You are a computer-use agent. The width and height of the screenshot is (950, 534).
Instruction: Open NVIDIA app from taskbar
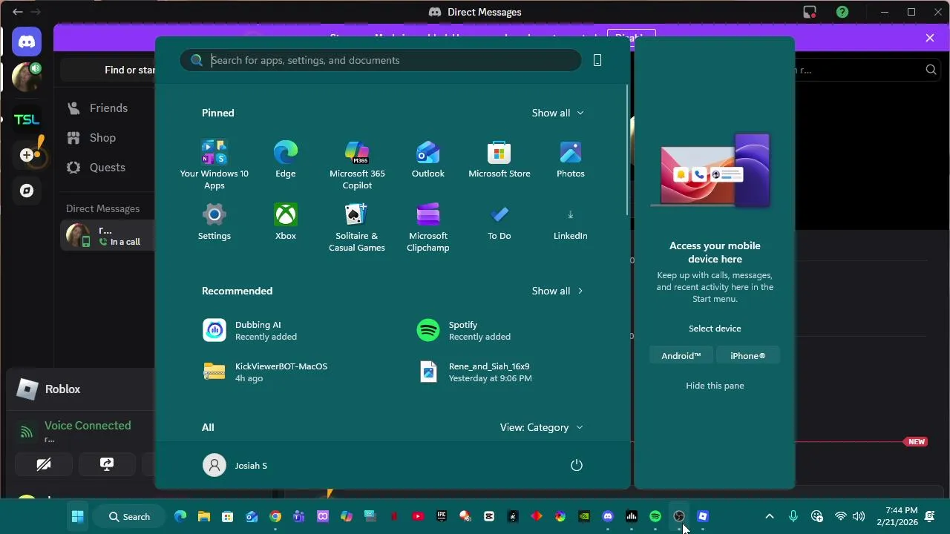(584, 517)
